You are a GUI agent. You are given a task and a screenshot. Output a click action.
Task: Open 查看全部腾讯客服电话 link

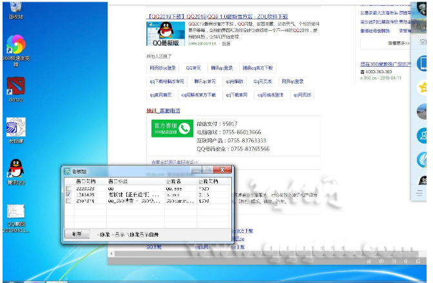point(175,162)
